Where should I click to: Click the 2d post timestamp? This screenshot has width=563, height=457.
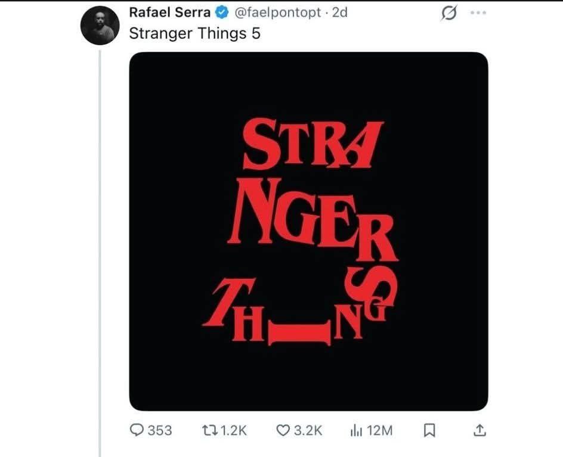339,13
